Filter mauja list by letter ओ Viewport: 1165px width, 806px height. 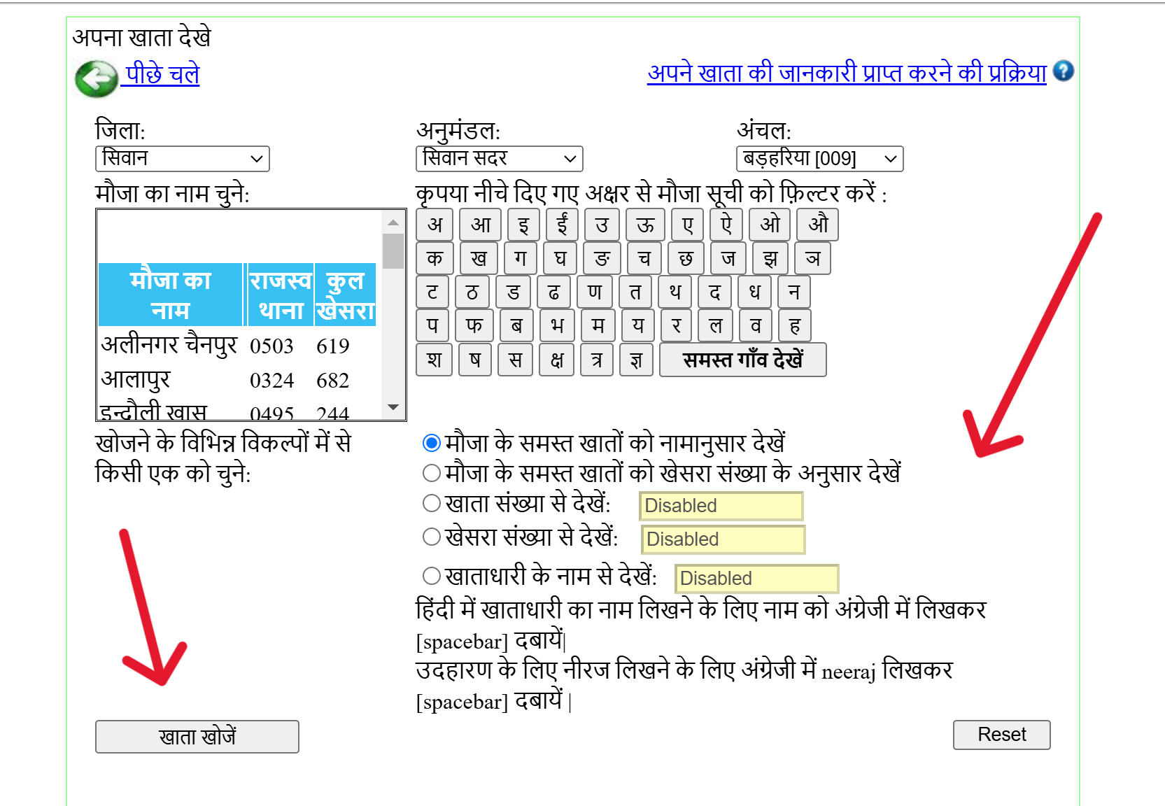click(770, 225)
